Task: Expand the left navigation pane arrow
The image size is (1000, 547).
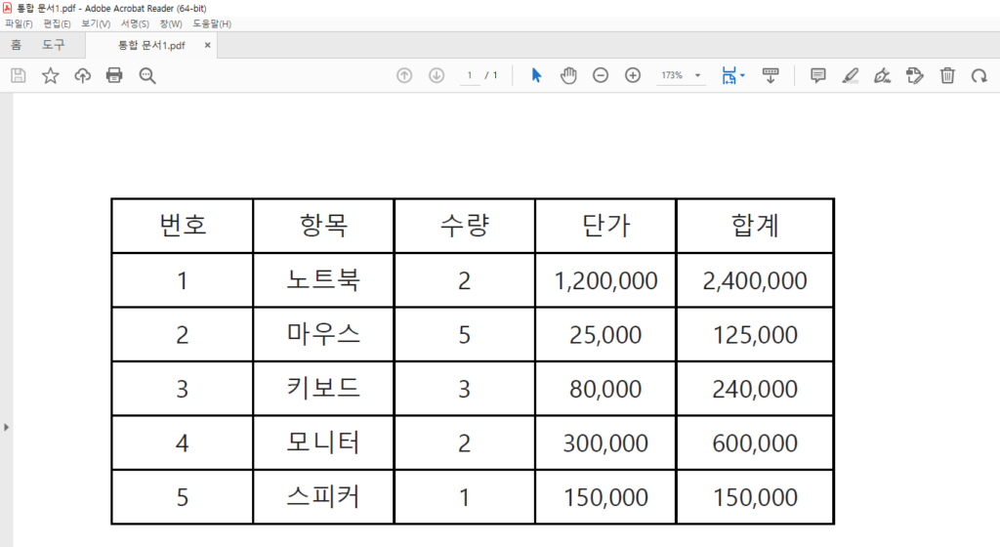Action: 7,427
